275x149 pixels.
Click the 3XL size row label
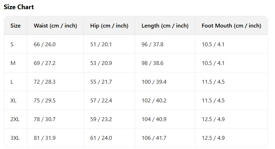(15, 138)
